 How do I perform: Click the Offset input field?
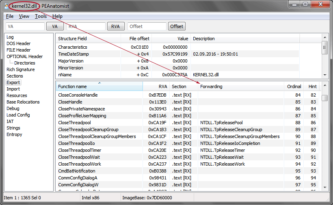[x=147, y=26]
